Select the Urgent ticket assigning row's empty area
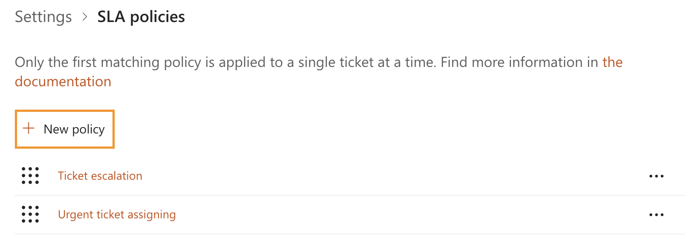The image size is (699, 248). click(x=382, y=215)
